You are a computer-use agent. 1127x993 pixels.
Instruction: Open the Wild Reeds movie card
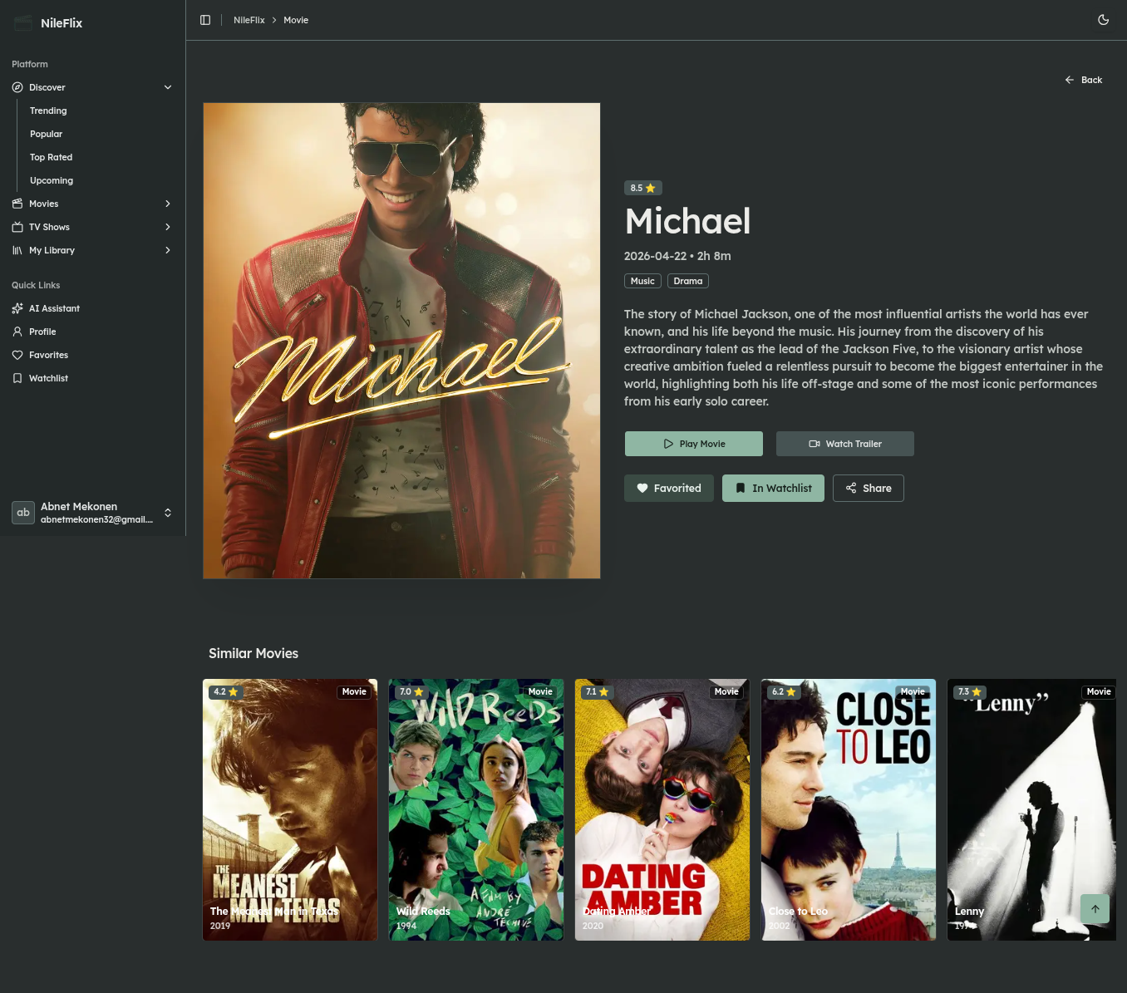(476, 810)
